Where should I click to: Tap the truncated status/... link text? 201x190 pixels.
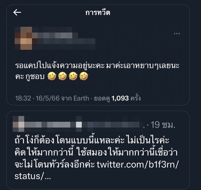tap(33, 176)
